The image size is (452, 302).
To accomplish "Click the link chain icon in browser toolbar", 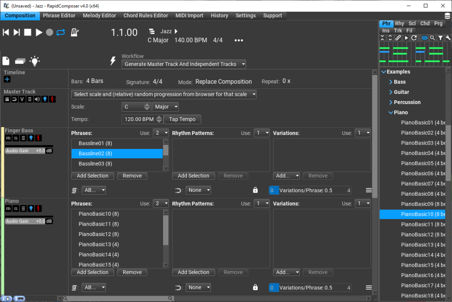I will (x=398, y=38).
